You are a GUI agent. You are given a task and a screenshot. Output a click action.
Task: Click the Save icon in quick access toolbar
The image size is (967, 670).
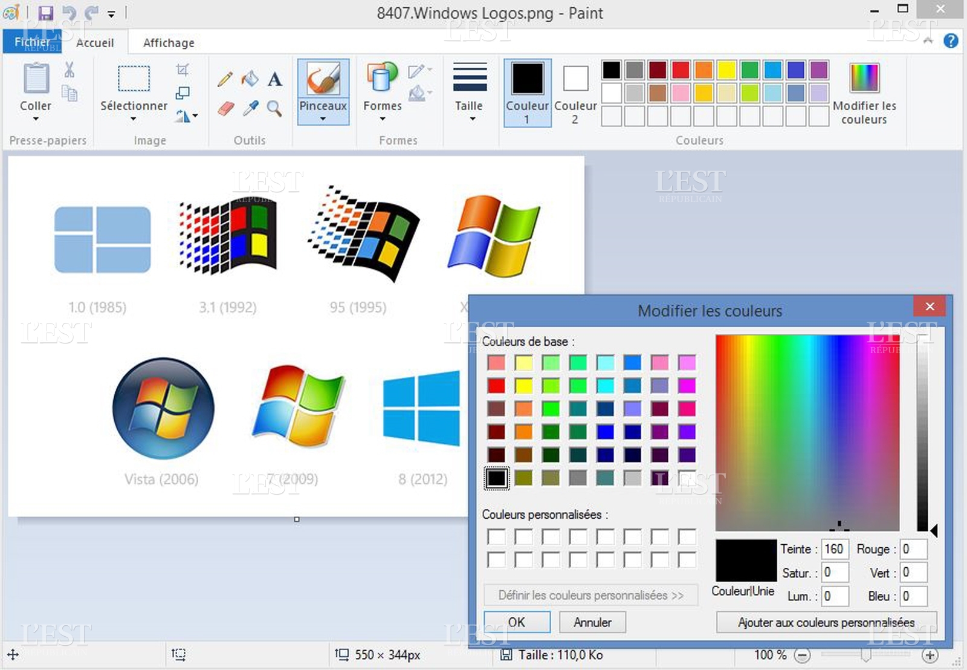point(45,13)
